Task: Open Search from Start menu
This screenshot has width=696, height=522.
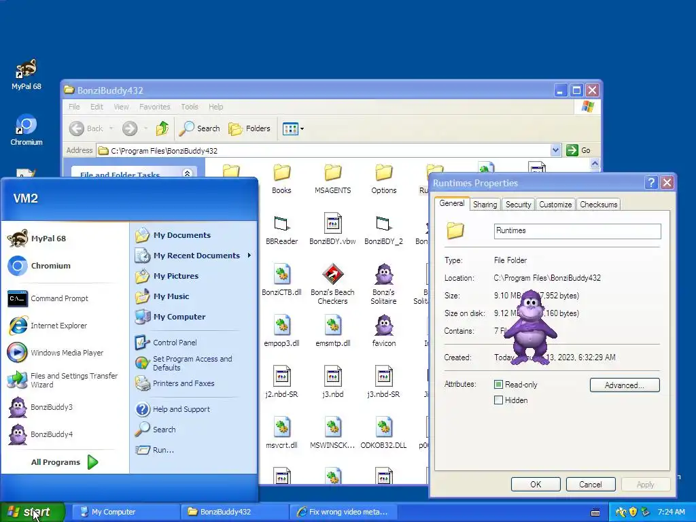Action: coord(156,430)
